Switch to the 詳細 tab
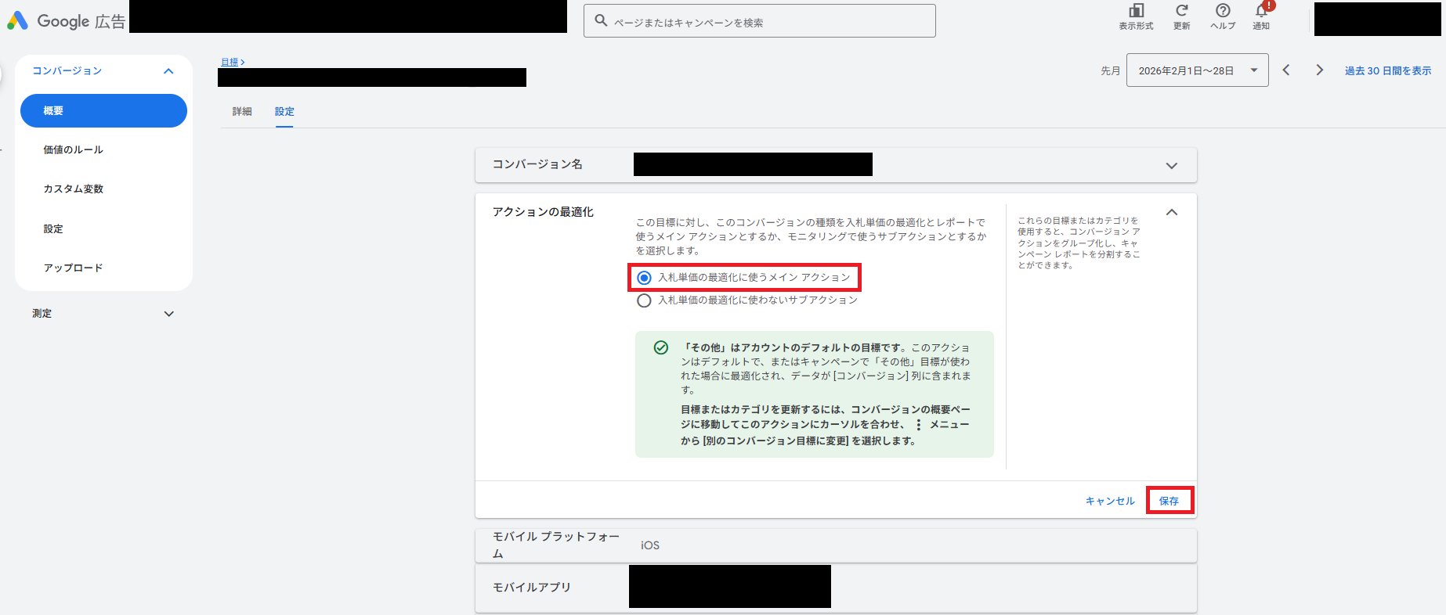 pyautogui.click(x=242, y=112)
